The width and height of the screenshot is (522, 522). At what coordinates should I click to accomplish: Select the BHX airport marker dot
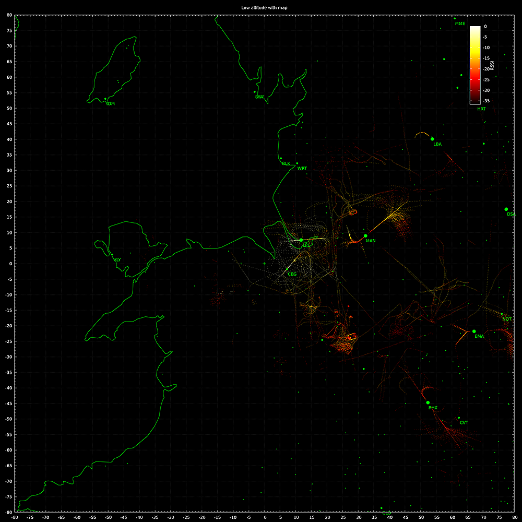(428, 402)
